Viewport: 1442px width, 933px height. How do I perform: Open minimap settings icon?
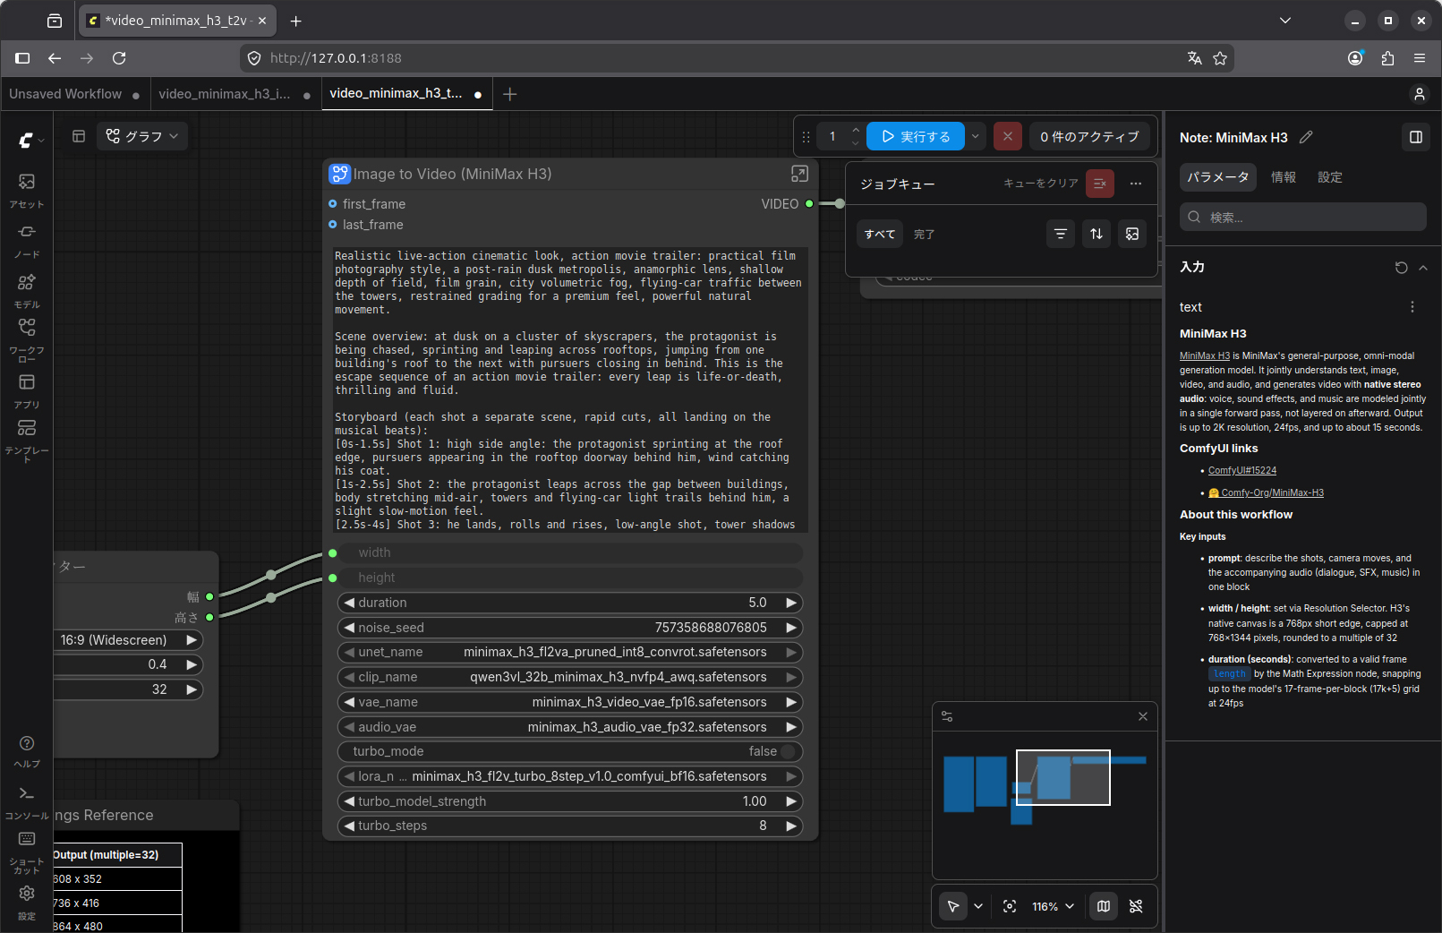[x=947, y=716]
